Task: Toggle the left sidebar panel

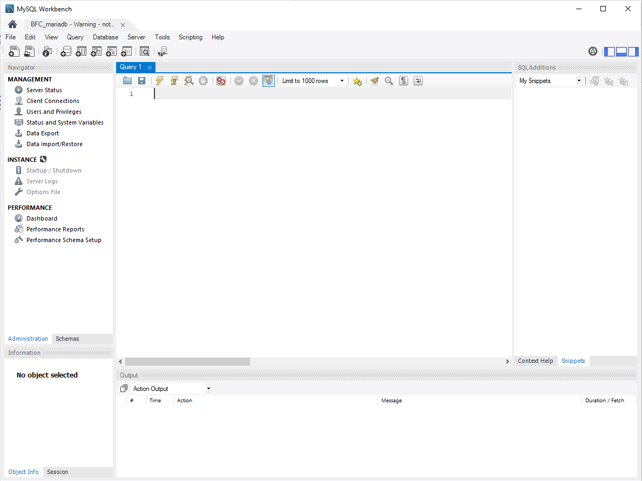Action: (x=610, y=52)
